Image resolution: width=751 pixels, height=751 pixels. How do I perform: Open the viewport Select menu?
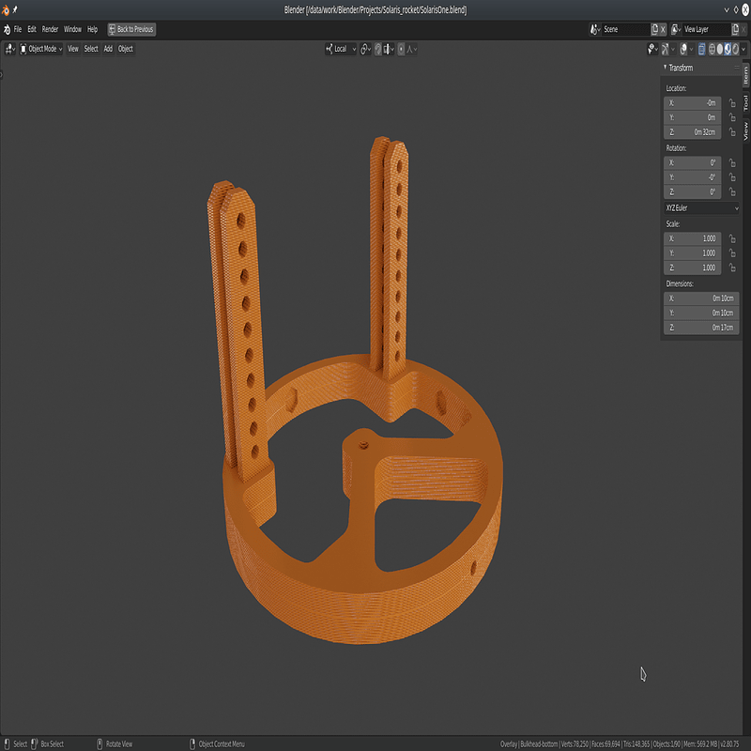[x=91, y=49]
